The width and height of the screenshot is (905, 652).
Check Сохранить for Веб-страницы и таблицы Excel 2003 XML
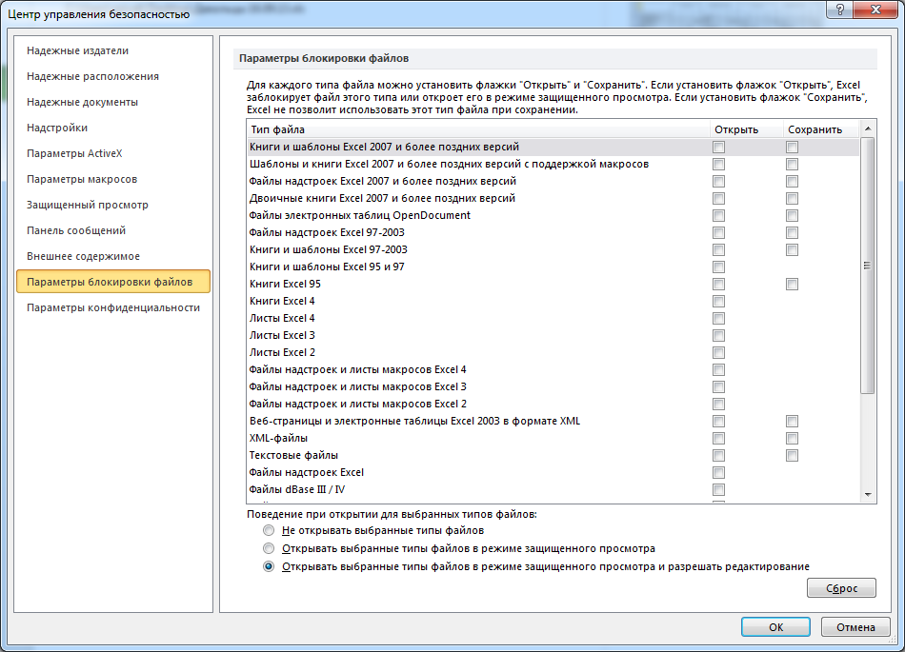pyautogui.click(x=792, y=422)
